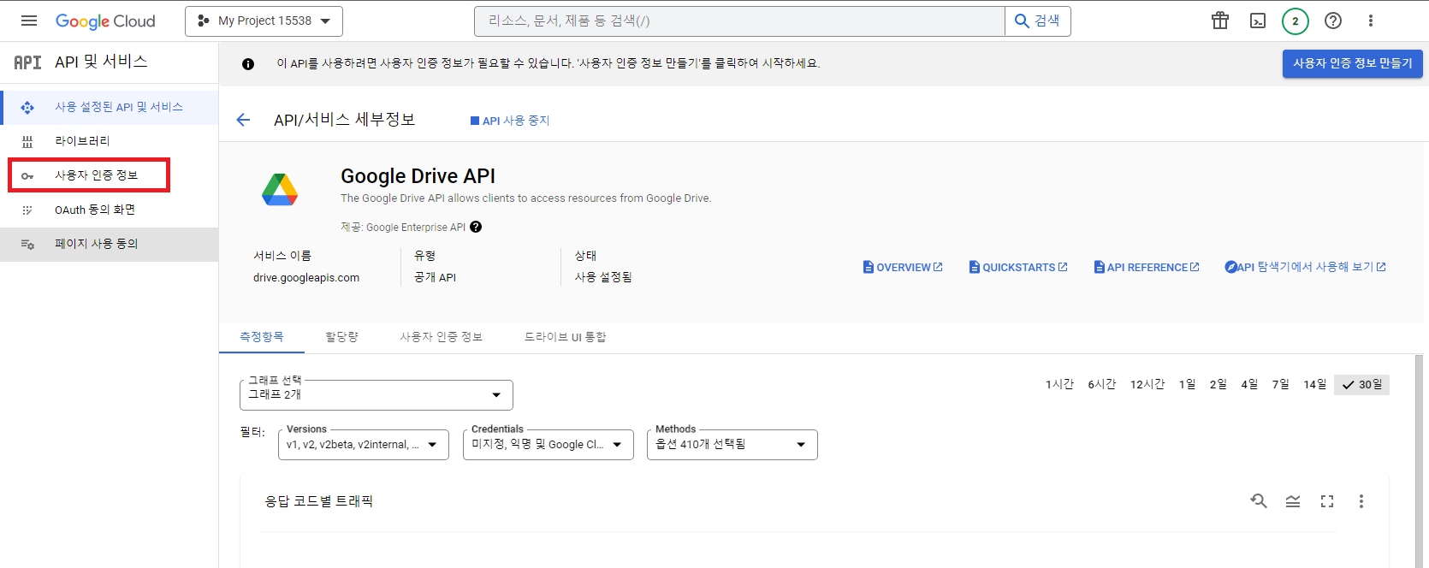Screen dimensions: 1429x568
Task: Open the help question mark icon
Action: pos(1333,21)
